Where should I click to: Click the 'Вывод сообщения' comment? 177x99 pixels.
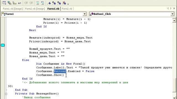36,97
